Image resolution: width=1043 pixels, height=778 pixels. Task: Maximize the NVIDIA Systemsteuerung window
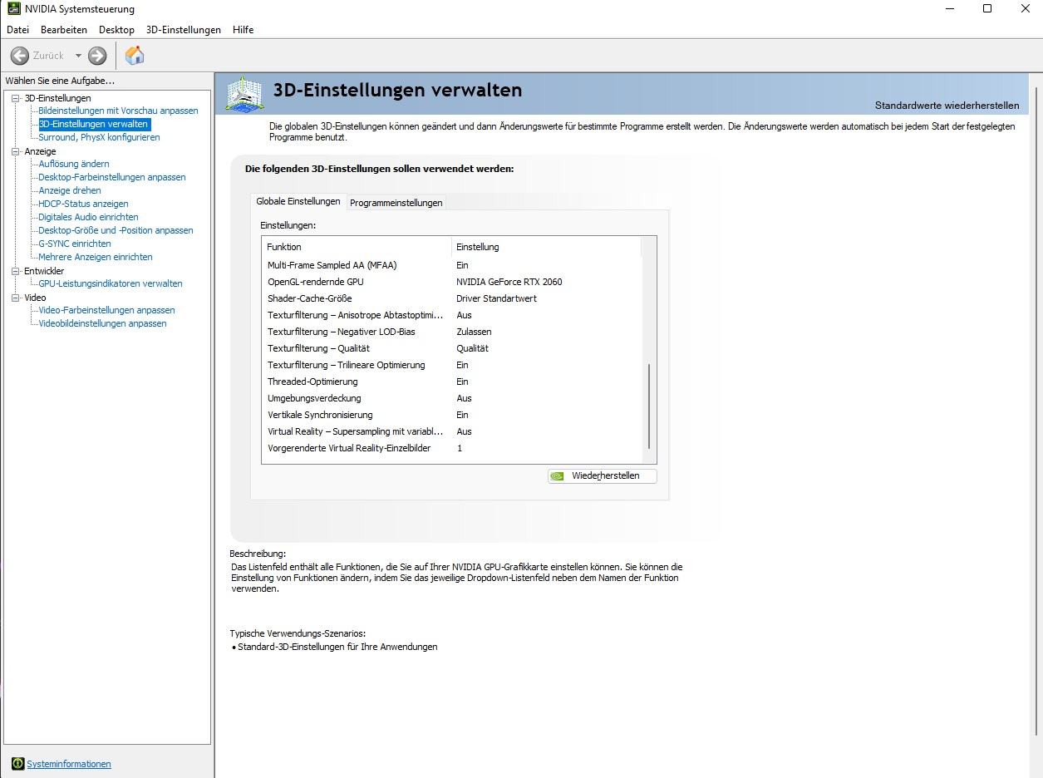(x=987, y=9)
